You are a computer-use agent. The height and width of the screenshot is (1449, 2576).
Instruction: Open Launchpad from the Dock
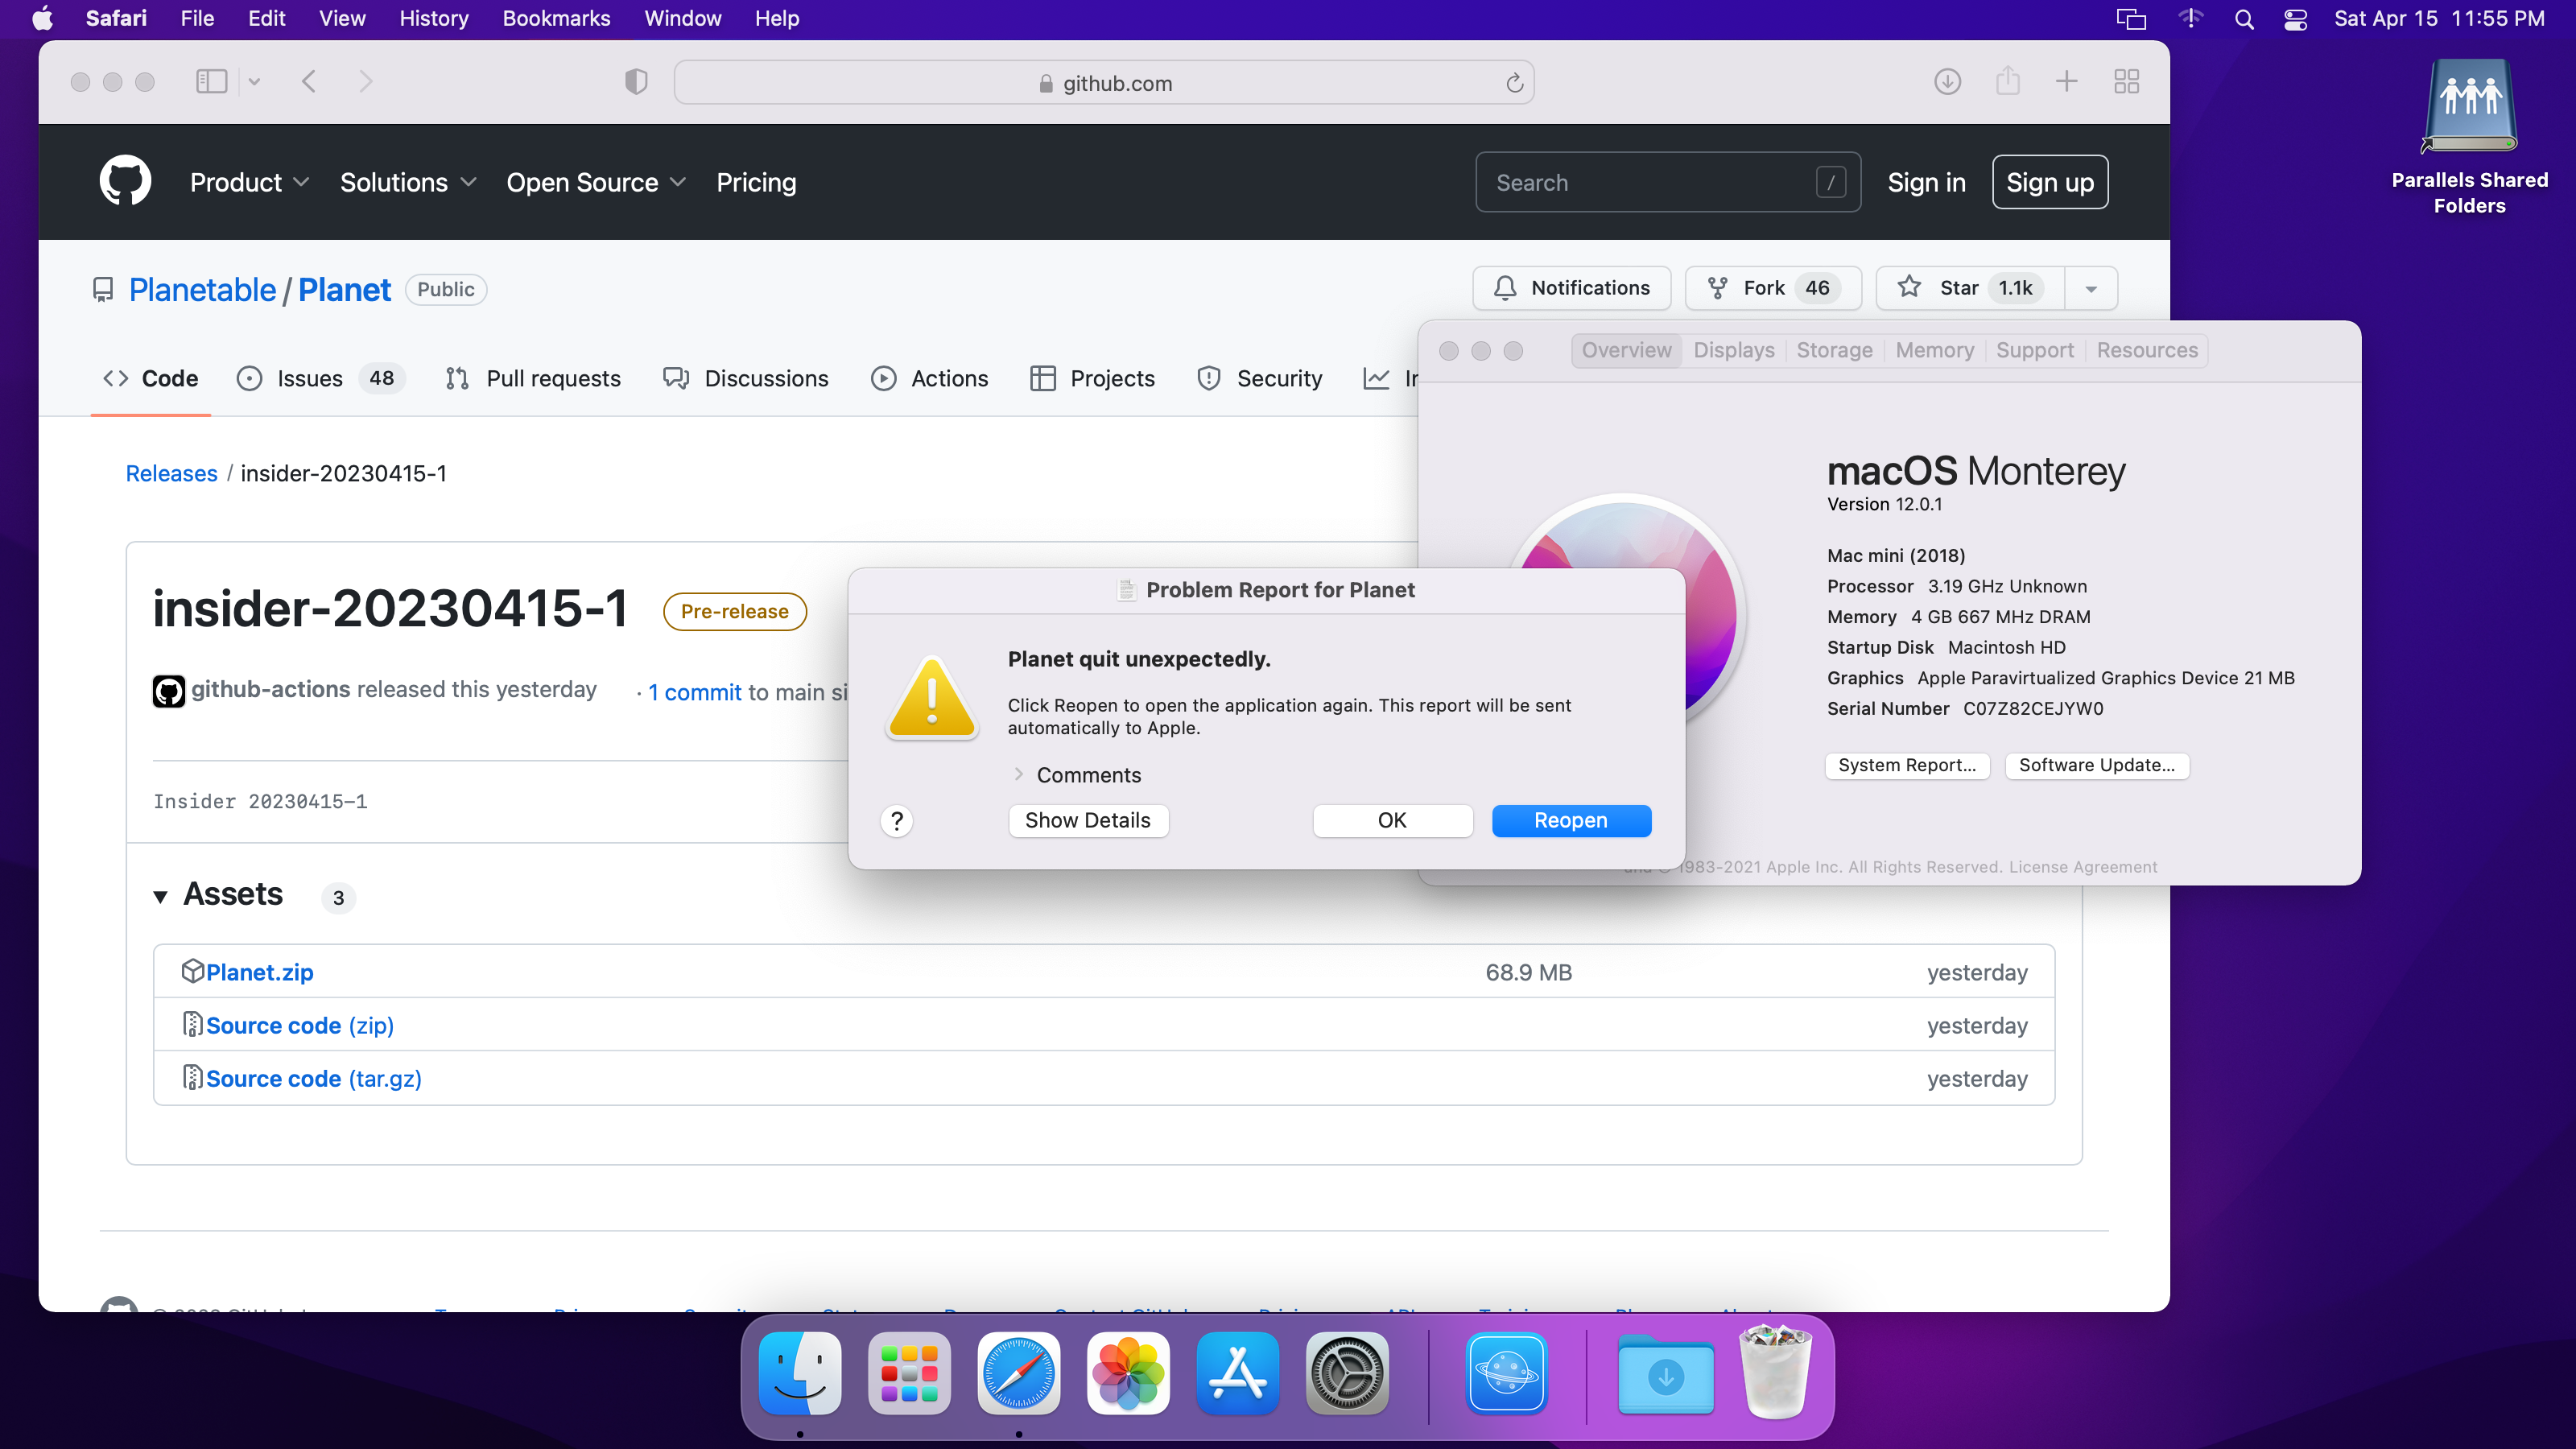coord(909,1373)
